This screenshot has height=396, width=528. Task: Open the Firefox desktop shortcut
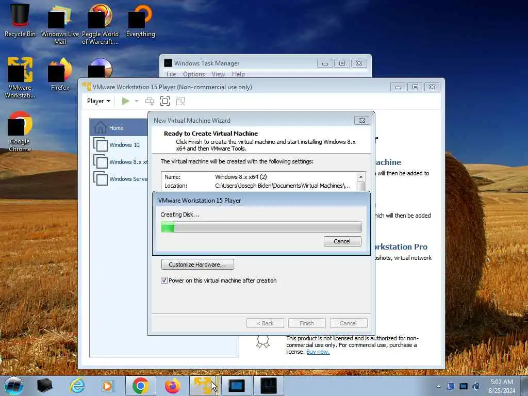tap(60, 74)
